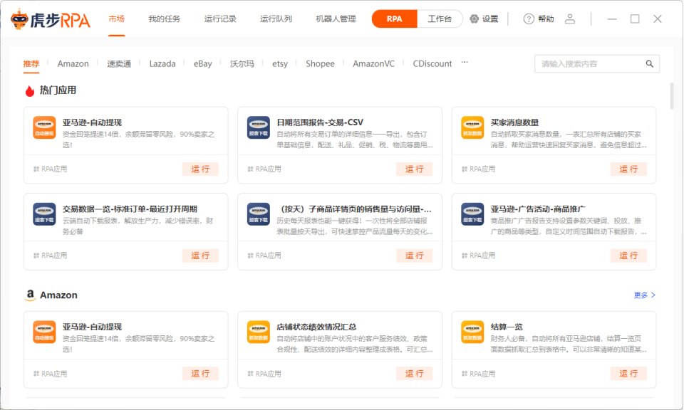Select the Amazon category tab
The image size is (684, 410).
click(x=73, y=63)
